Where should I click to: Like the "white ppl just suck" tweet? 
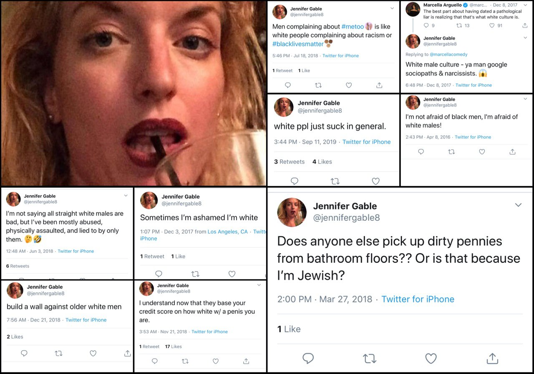tap(375, 181)
